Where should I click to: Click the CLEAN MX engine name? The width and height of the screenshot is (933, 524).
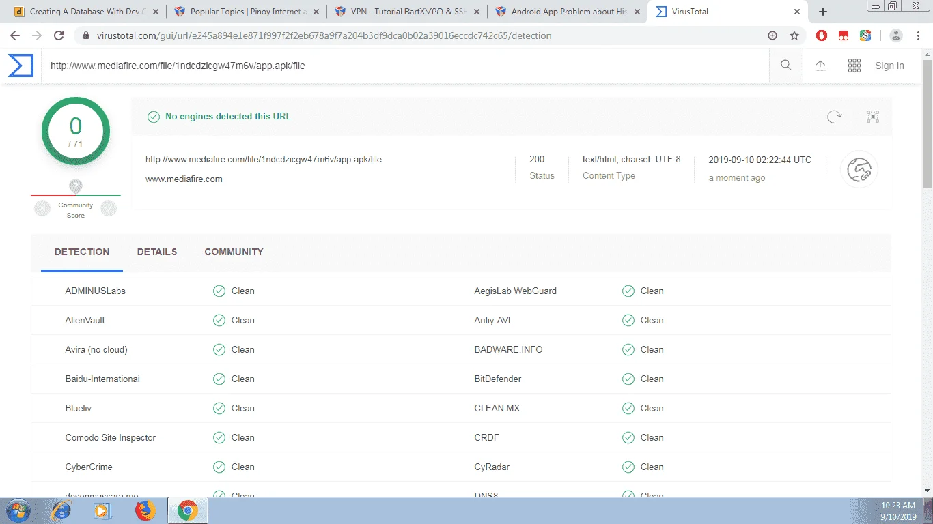(x=497, y=409)
